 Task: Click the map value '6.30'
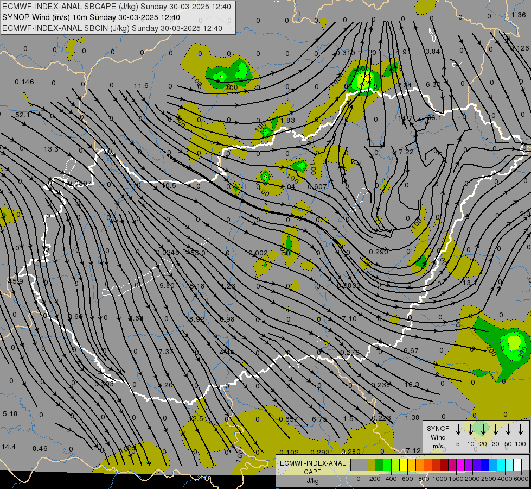433,85
